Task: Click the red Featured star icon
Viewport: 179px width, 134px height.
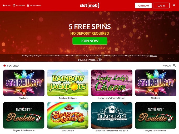Action: click(x=4, y=66)
